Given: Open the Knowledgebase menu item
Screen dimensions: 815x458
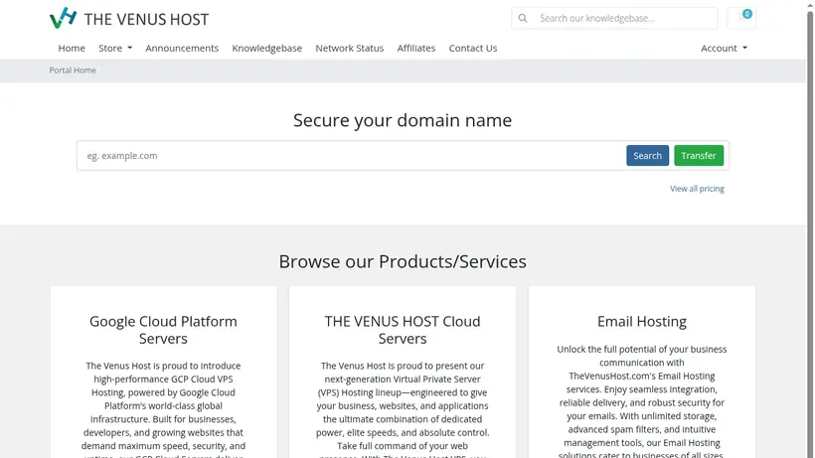Looking at the screenshot, I should click(266, 48).
